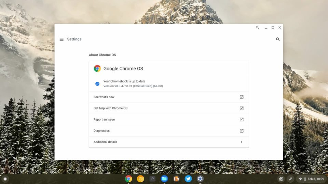Click version 98.0.4758.91 text
The height and width of the screenshot is (184, 328).
133,86
